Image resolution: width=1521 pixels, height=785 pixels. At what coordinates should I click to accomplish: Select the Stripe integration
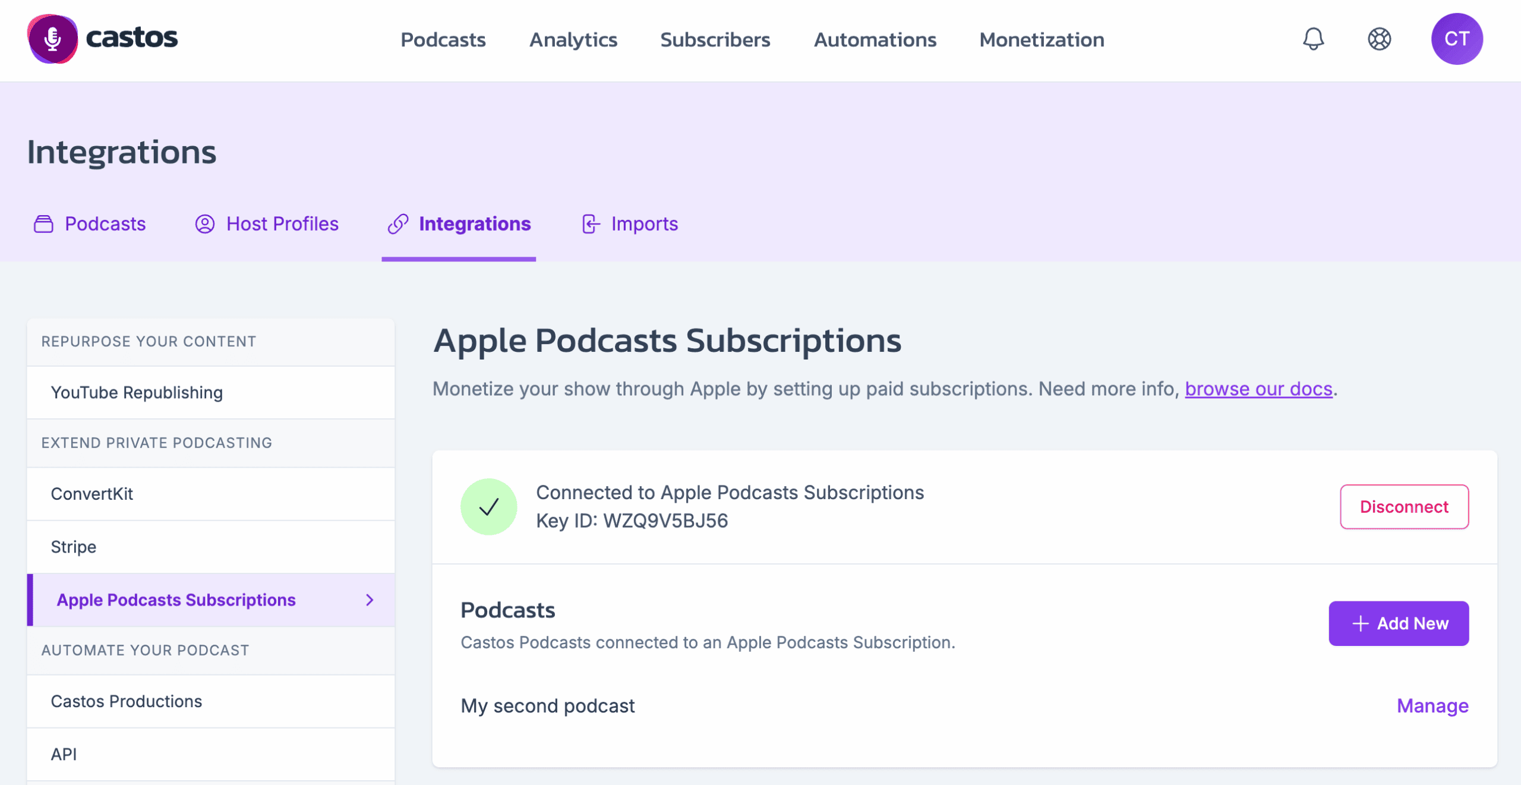coord(211,547)
